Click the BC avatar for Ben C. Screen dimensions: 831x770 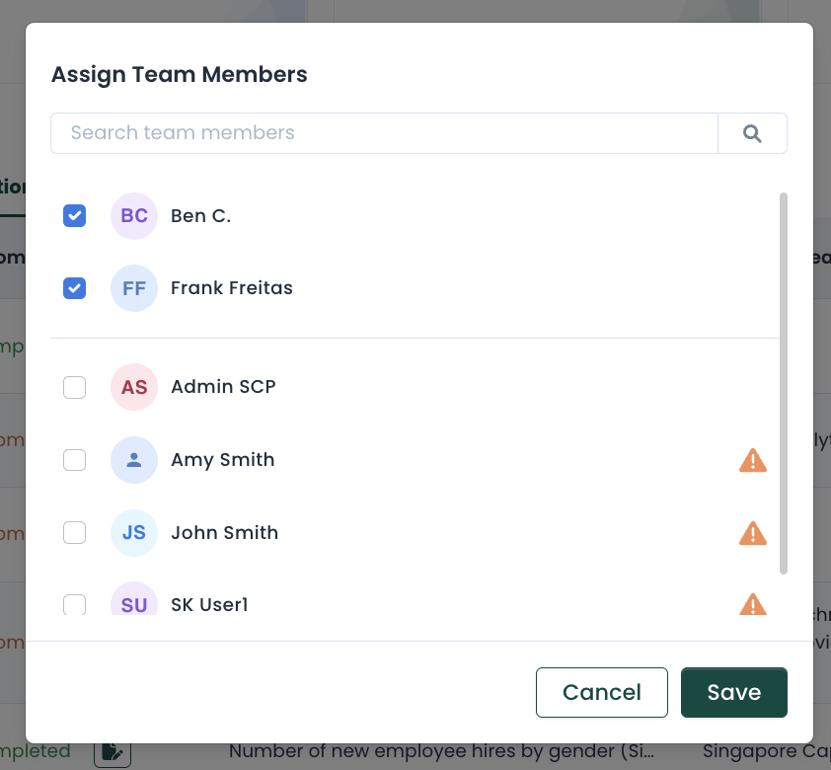click(134, 216)
